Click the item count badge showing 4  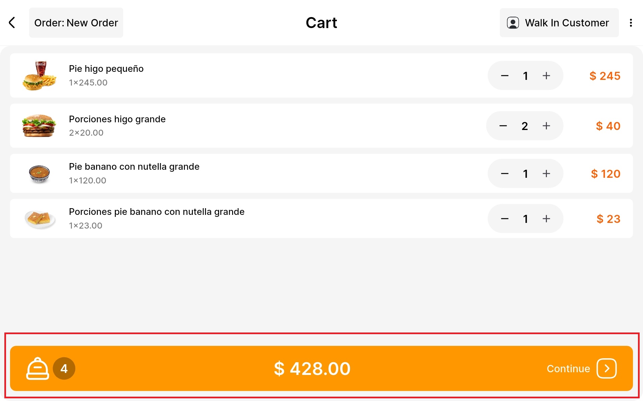tap(64, 368)
